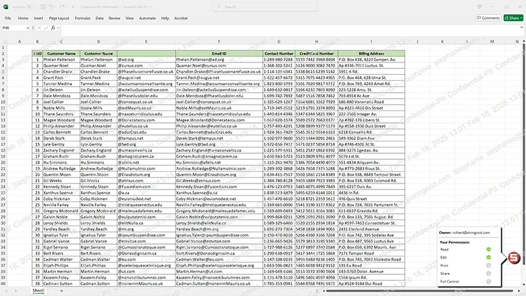This screenshot has height=296, width=526.
Task: Open the Data ribbon tab
Action: pos(100,18)
